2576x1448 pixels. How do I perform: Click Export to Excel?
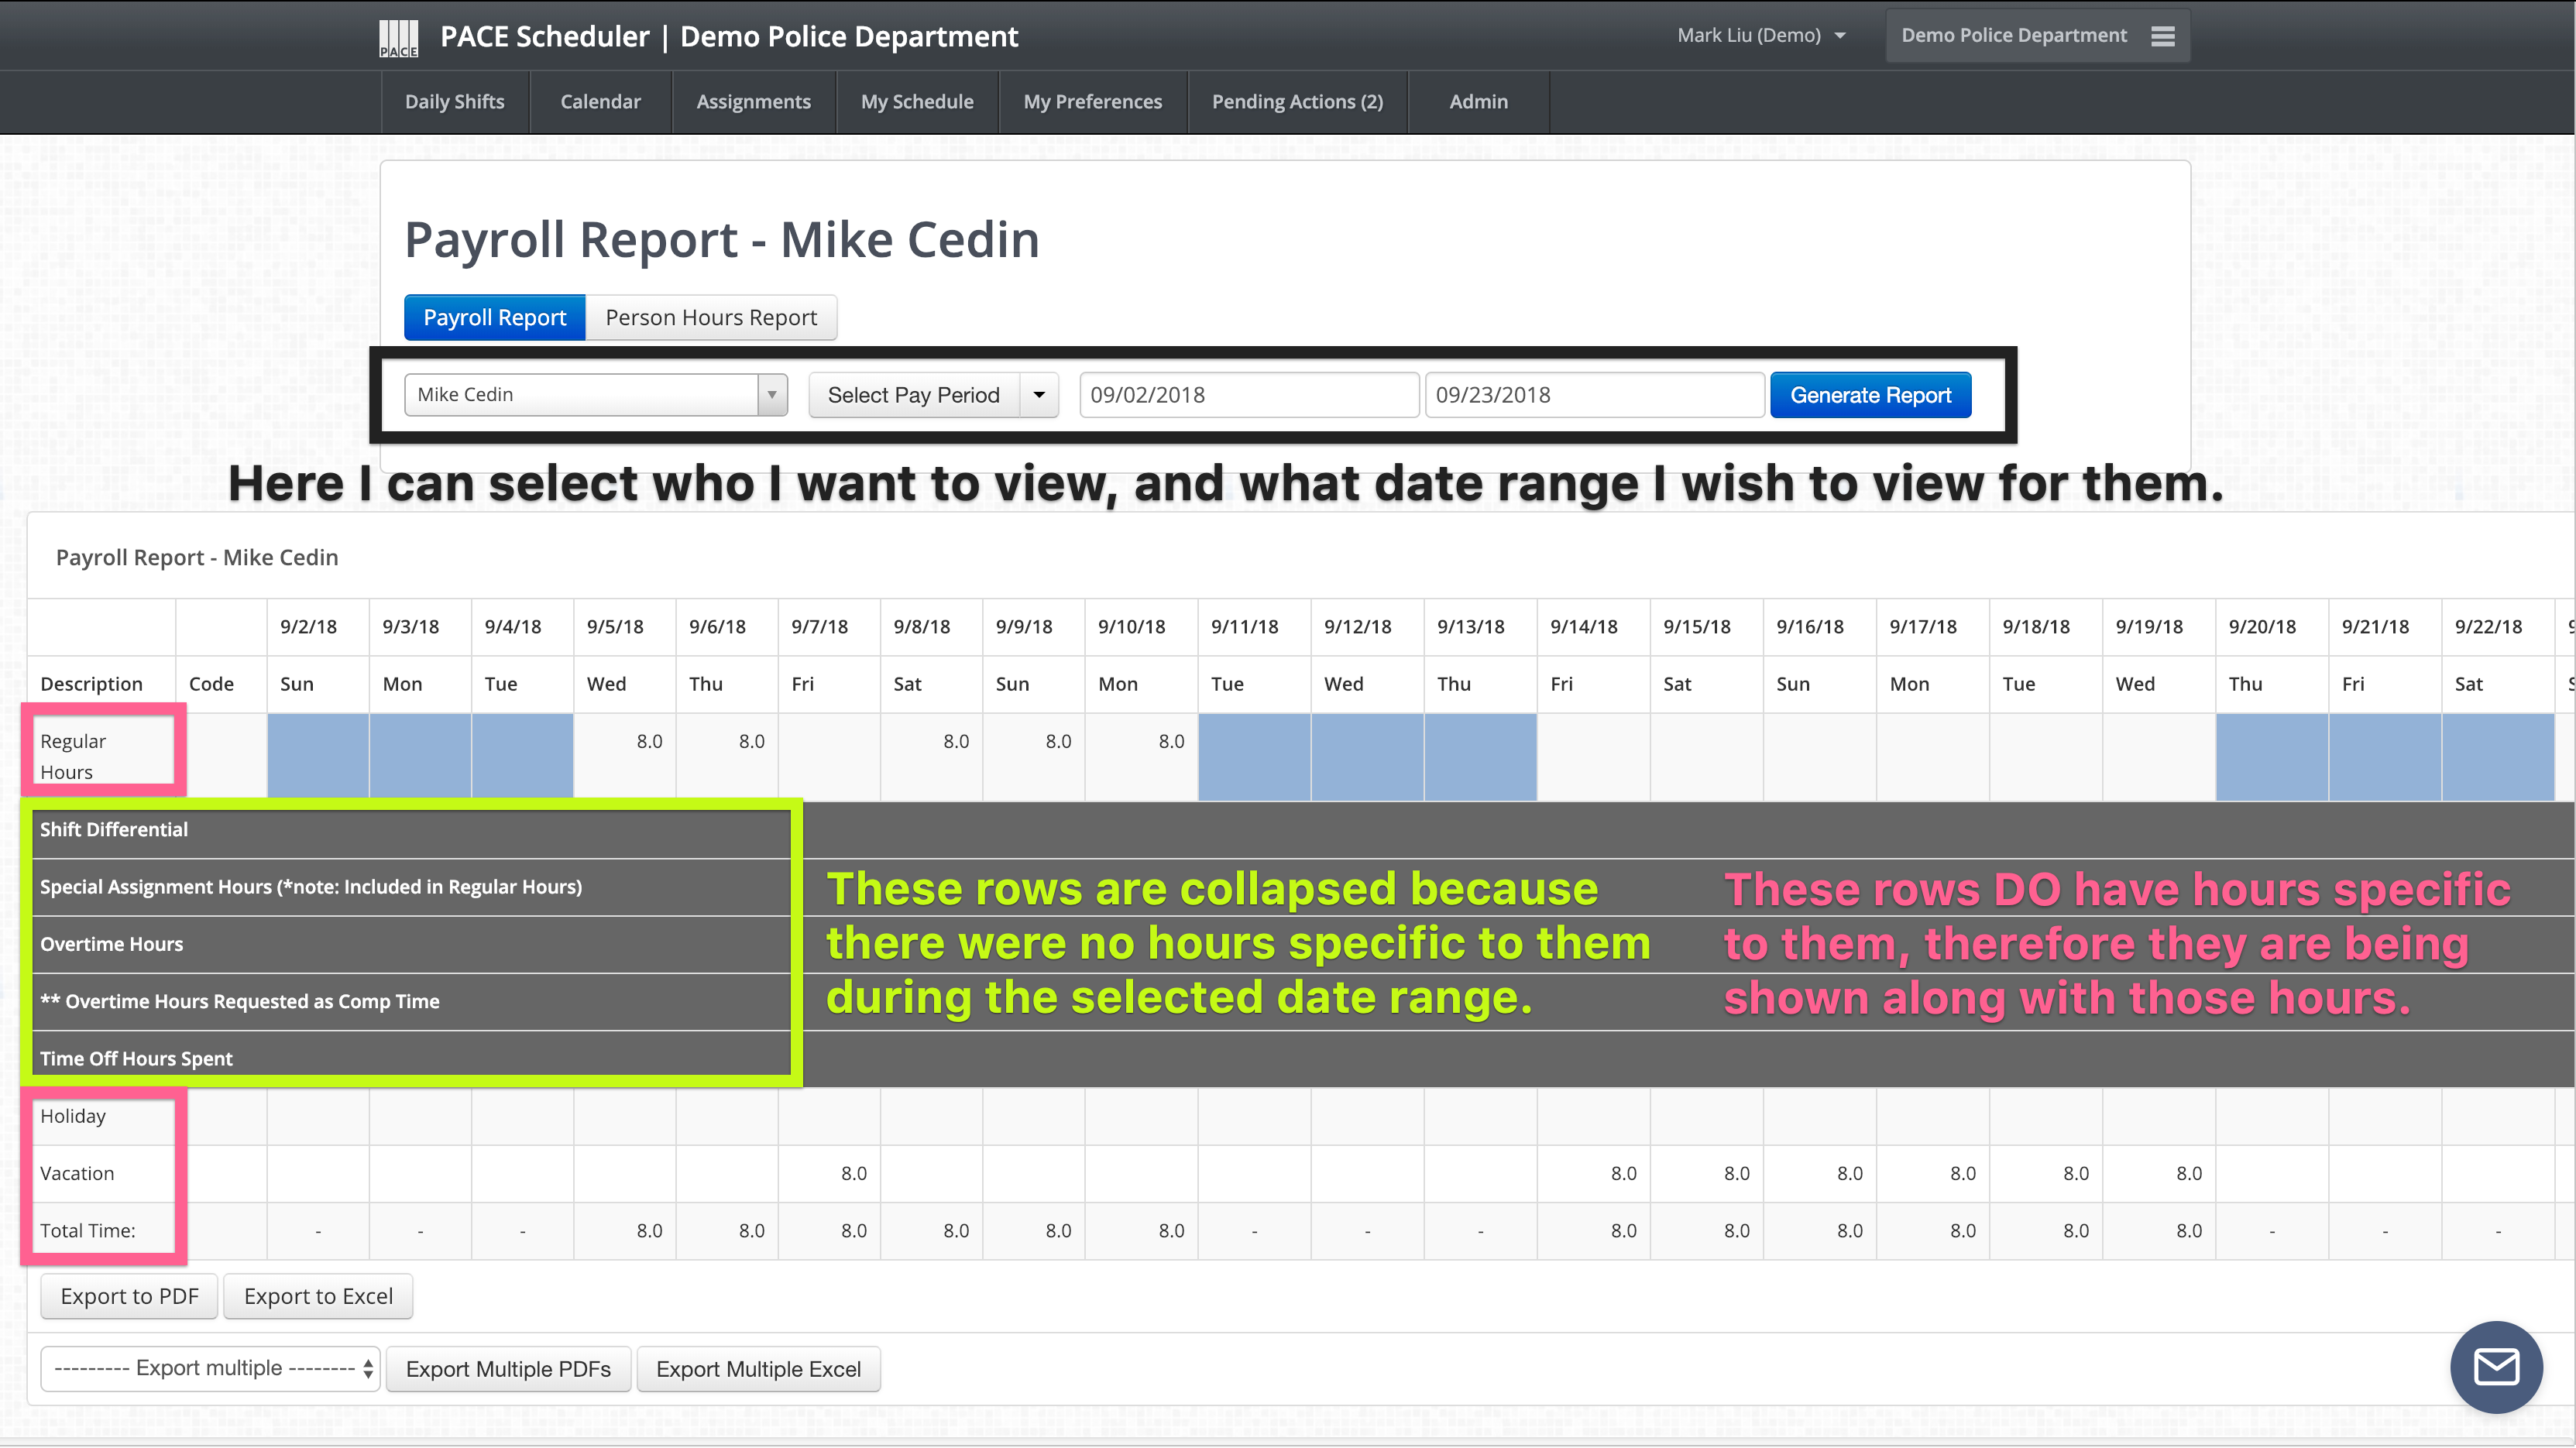point(318,1296)
